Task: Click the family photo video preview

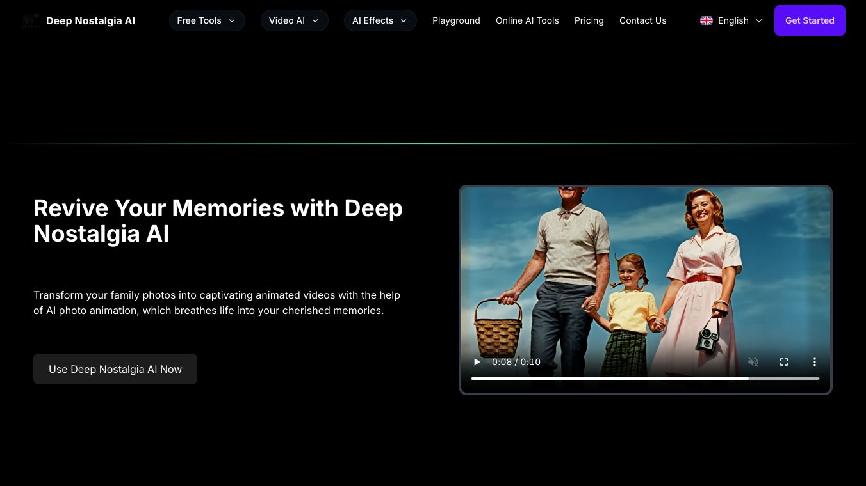Action: tap(646, 290)
